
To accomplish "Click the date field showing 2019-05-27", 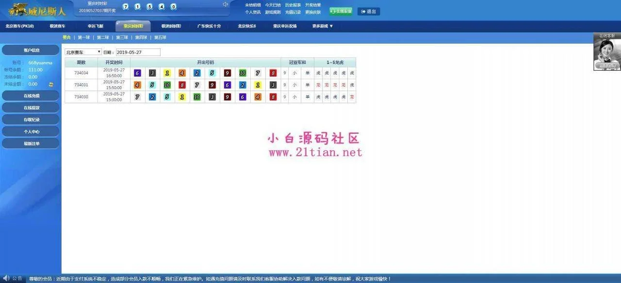I will click(x=138, y=52).
